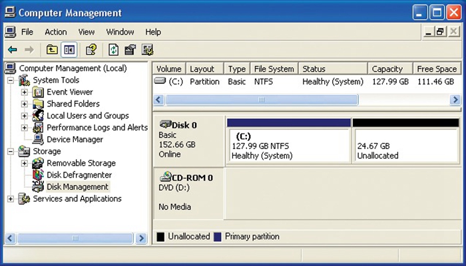The height and width of the screenshot is (266, 466).
Task: Sort by the Capacity column header
Action: pos(390,68)
